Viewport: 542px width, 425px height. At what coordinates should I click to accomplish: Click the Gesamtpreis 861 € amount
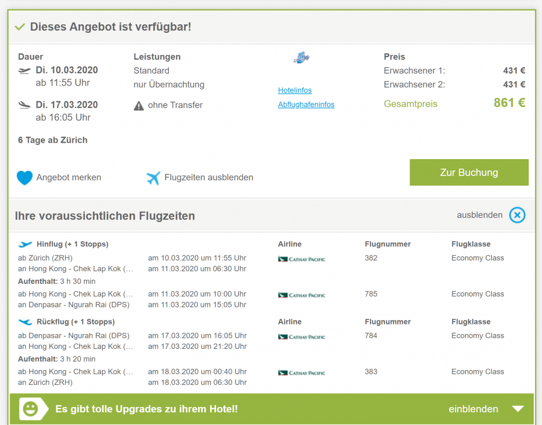[x=509, y=103]
